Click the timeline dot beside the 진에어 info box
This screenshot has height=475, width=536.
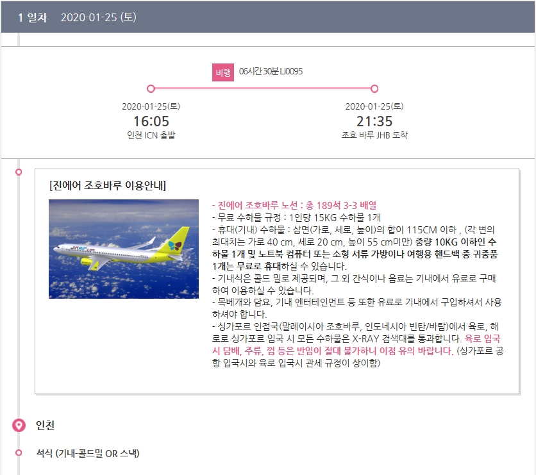pos(19,172)
